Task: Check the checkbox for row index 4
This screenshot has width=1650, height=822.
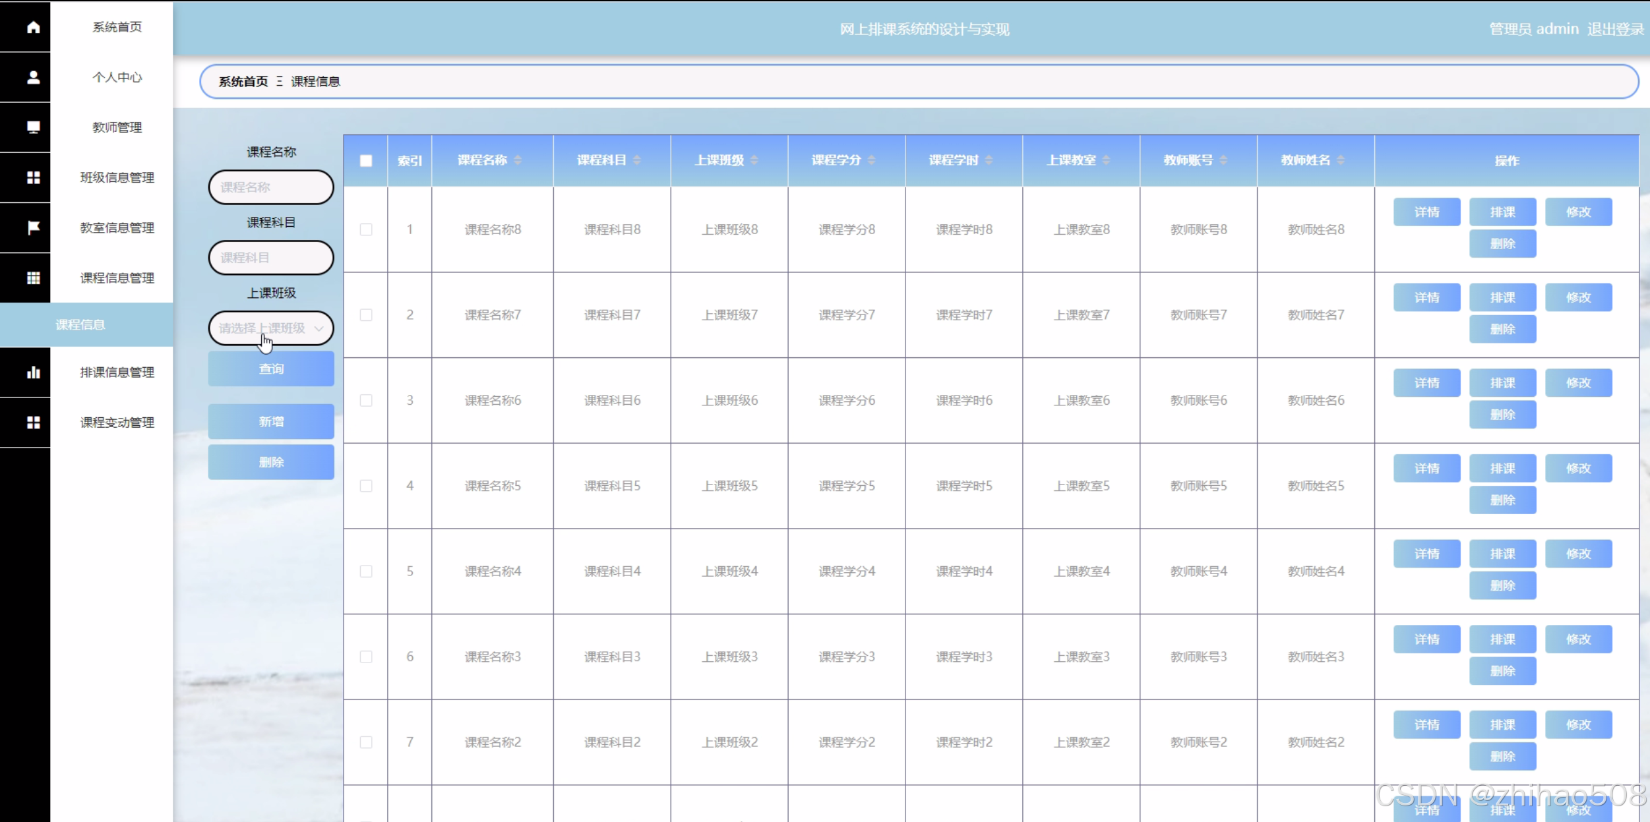Action: pos(366,486)
